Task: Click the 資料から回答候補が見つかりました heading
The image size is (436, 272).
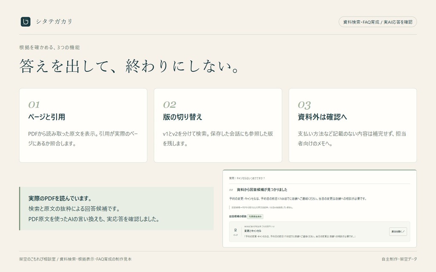Action: pos(262,190)
